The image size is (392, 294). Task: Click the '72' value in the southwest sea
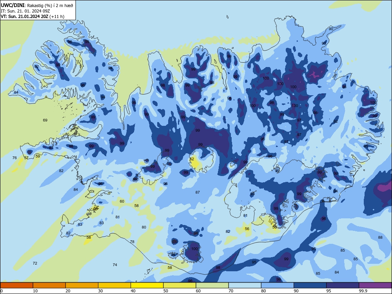pos(35,263)
